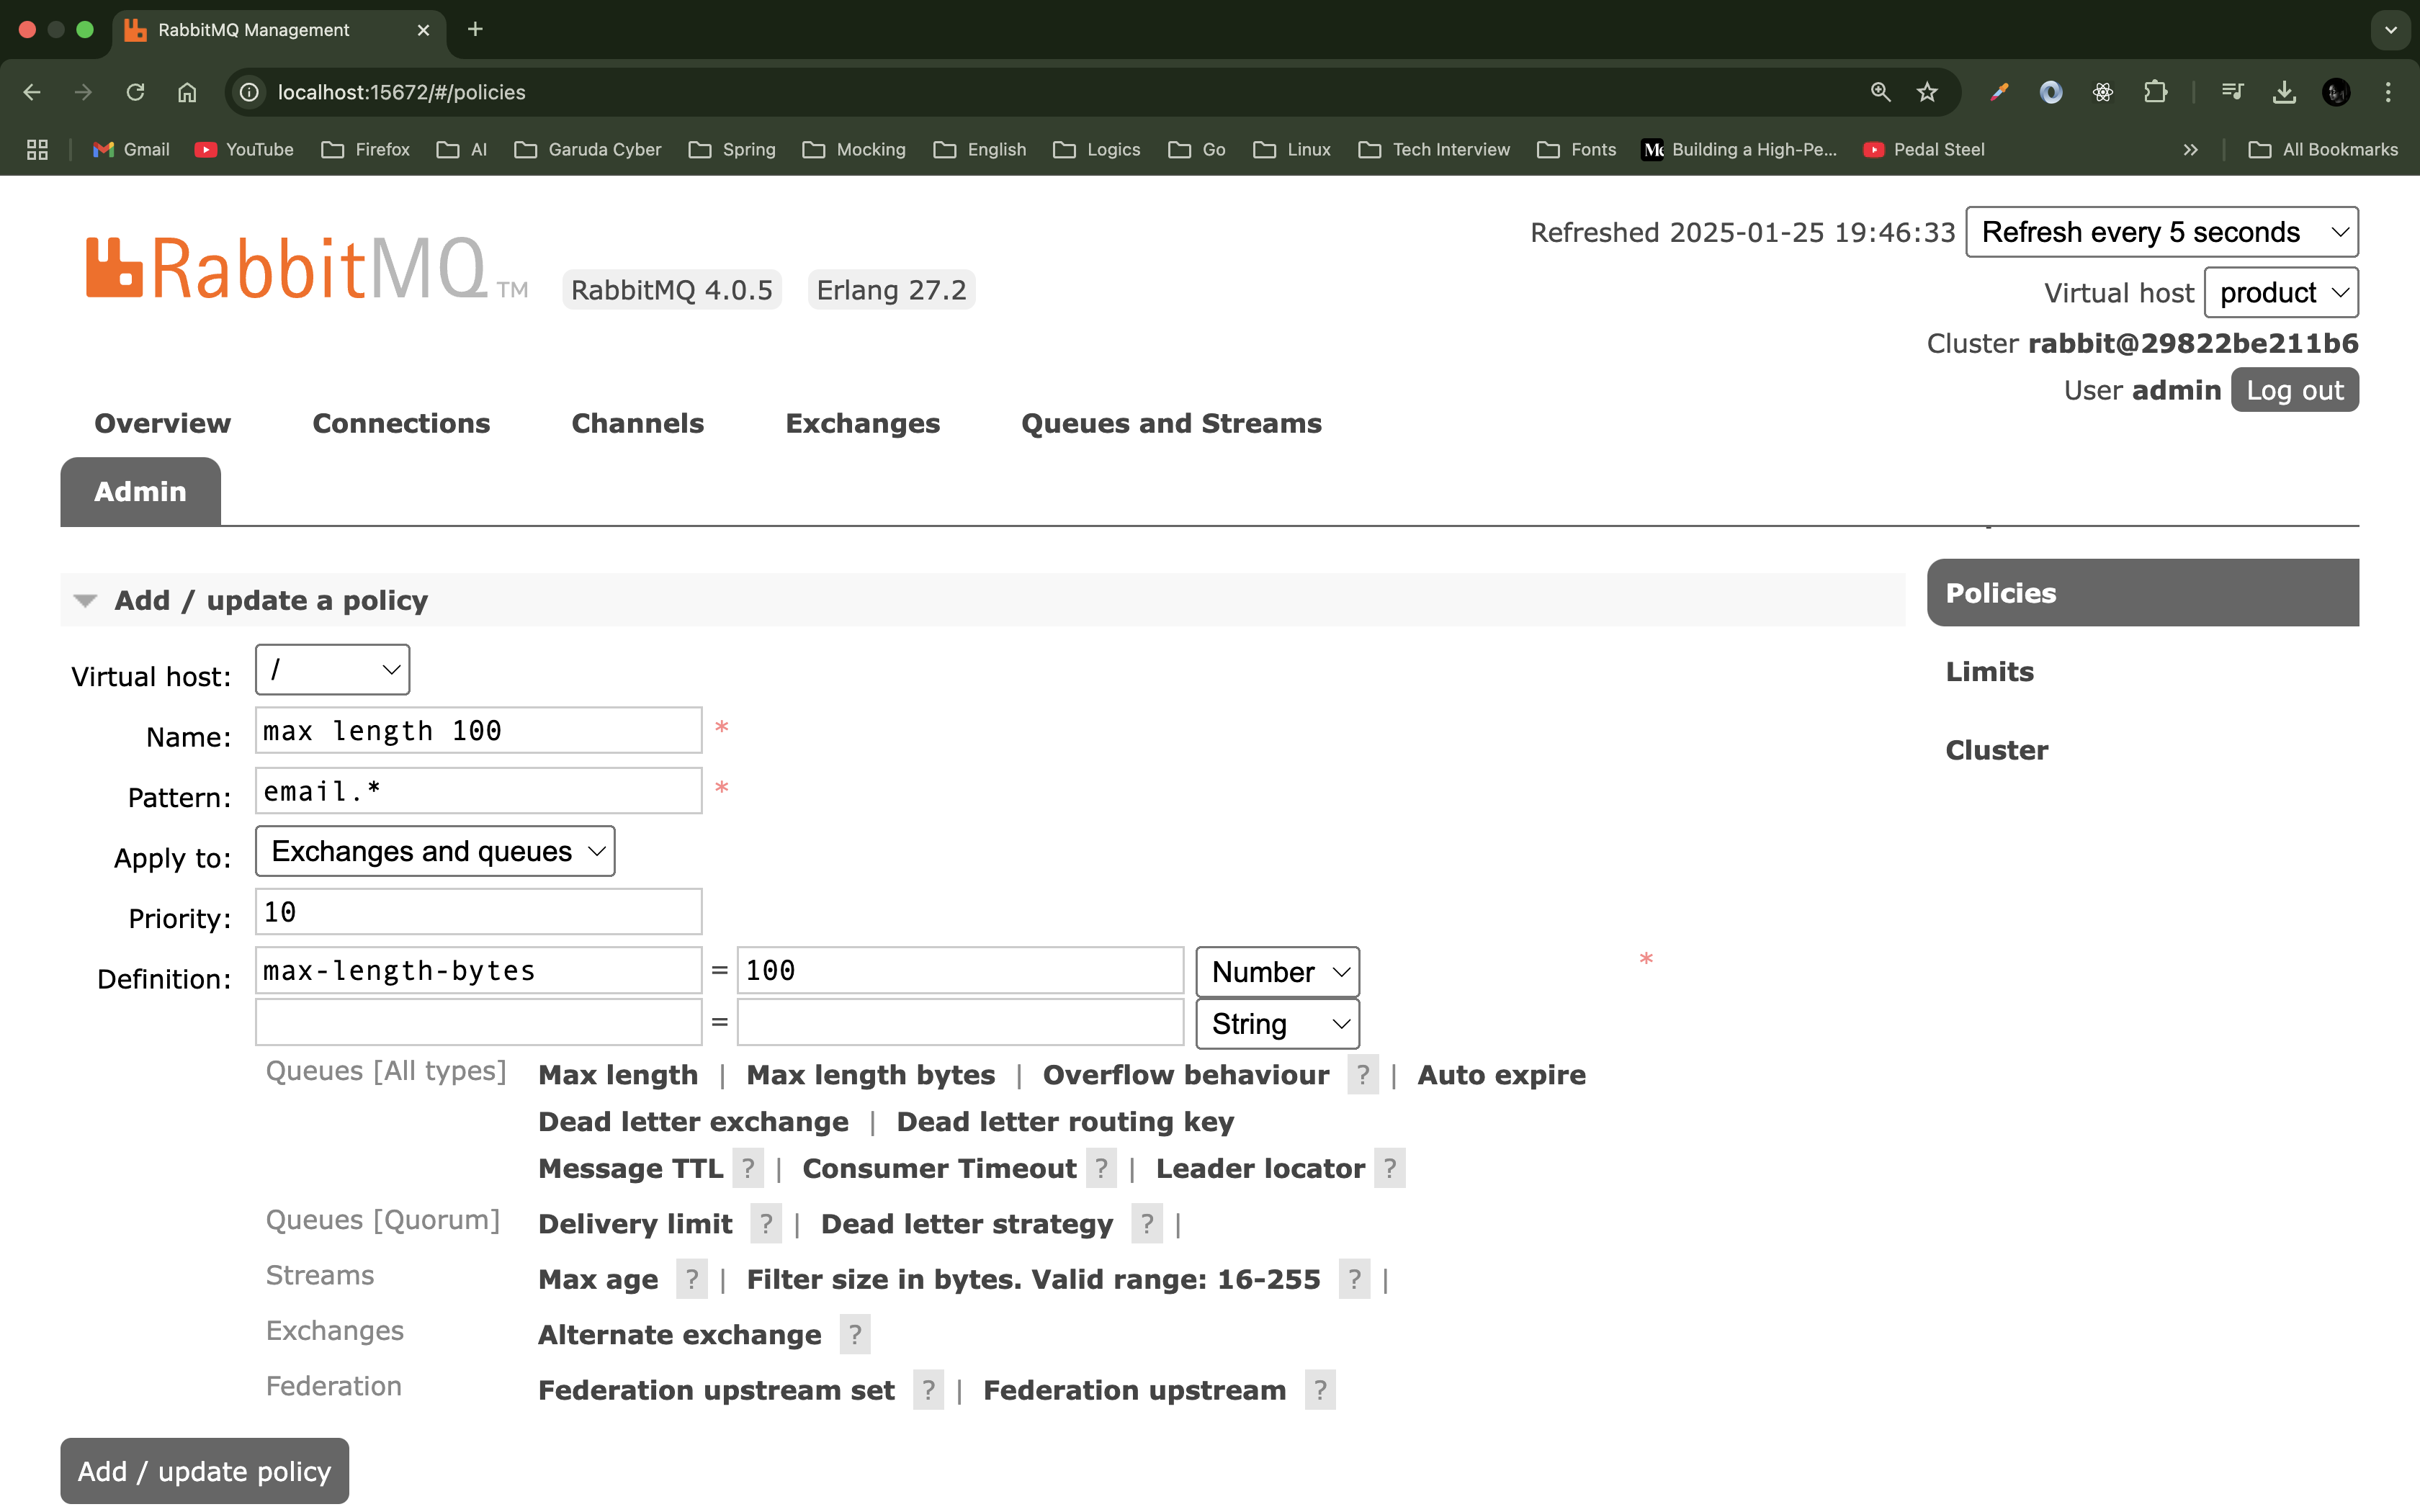Viewport: 2420px width, 1512px height.
Task: Open the Building a High-Pe... Medium bookmark
Action: coord(1740,149)
